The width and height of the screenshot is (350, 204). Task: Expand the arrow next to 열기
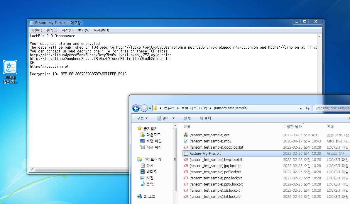point(173,118)
